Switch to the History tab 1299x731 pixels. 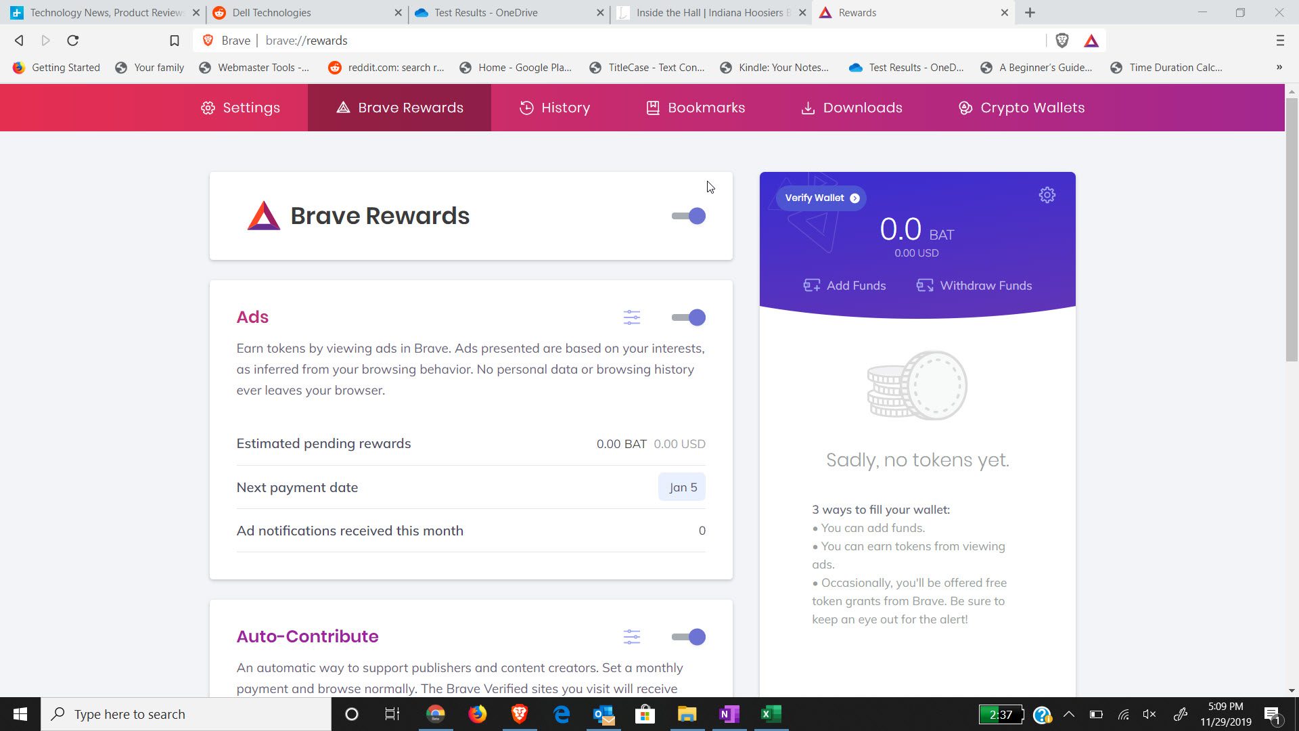coord(555,108)
